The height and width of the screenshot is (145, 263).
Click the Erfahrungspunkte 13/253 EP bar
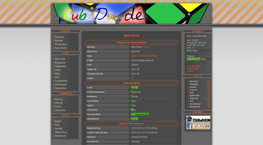pyautogui.click(x=154, y=92)
